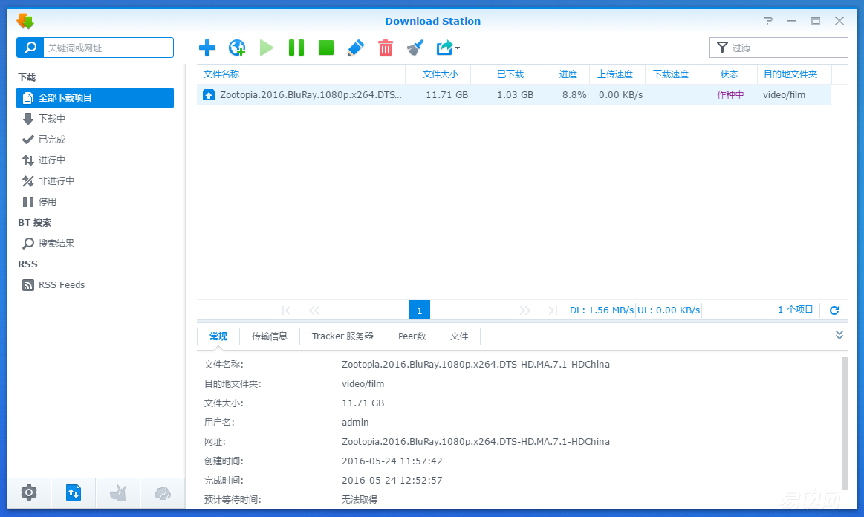Click the last page navigation icon

tap(553, 310)
